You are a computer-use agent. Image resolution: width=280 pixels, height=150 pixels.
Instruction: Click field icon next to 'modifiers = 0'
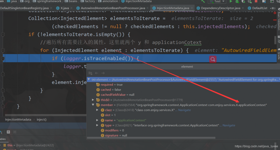tap(102, 130)
